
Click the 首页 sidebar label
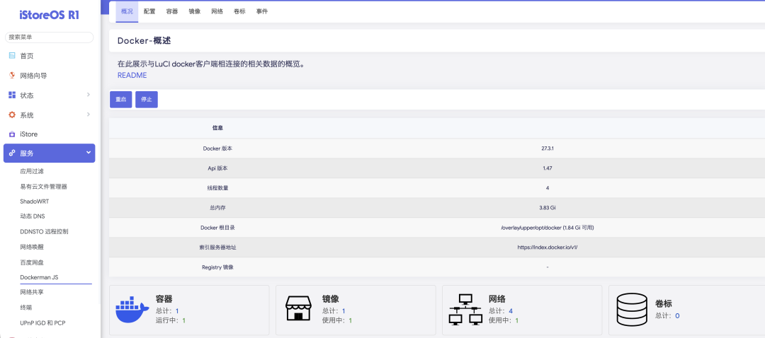27,56
